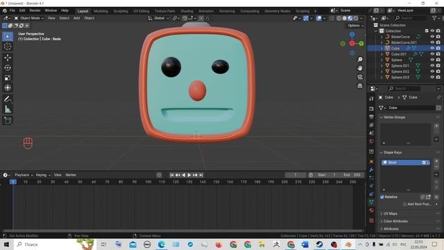The height and width of the screenshot is (250, 444).
Task: Open the Render menu
Action: click(x=35, y=10)
